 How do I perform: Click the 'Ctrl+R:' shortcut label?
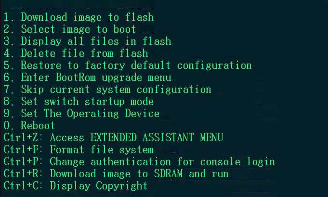pos(24,174)
